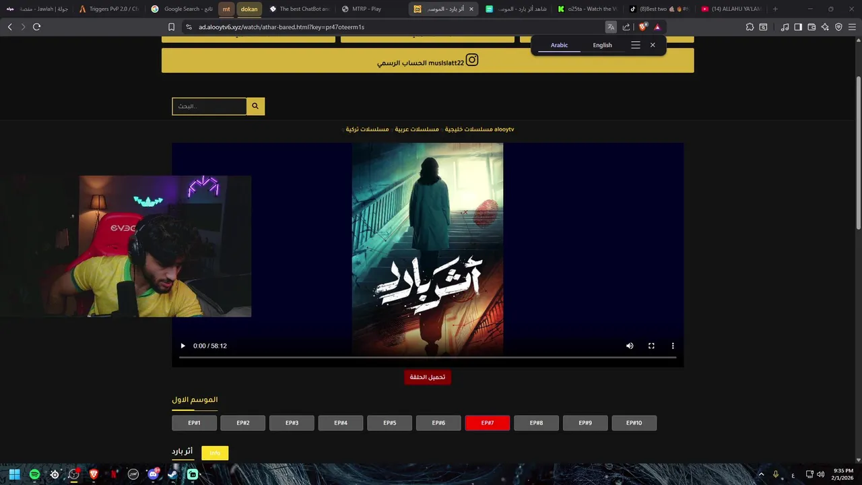
Task: Switch to ALLAHU YA'LAM YouTube tab
Action: click(x=730, y=9)
